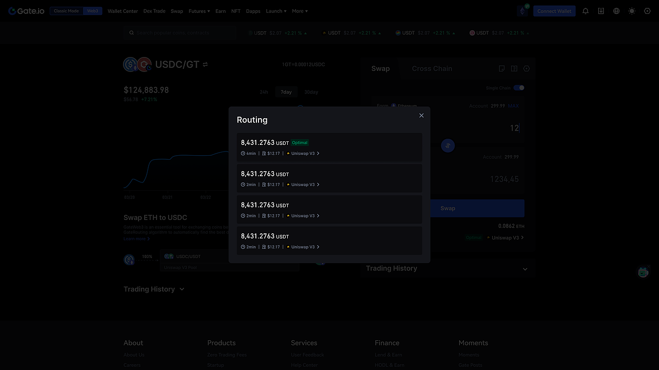Click the USDC/GT pair coin icons

[x=137, y=64]
